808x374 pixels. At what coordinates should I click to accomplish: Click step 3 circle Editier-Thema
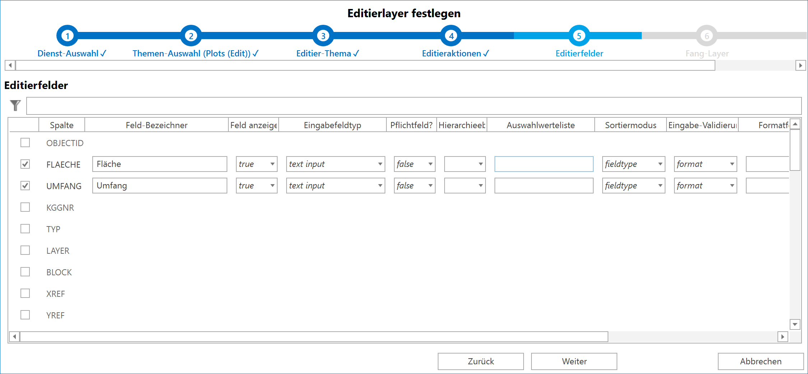click(323, 36)
